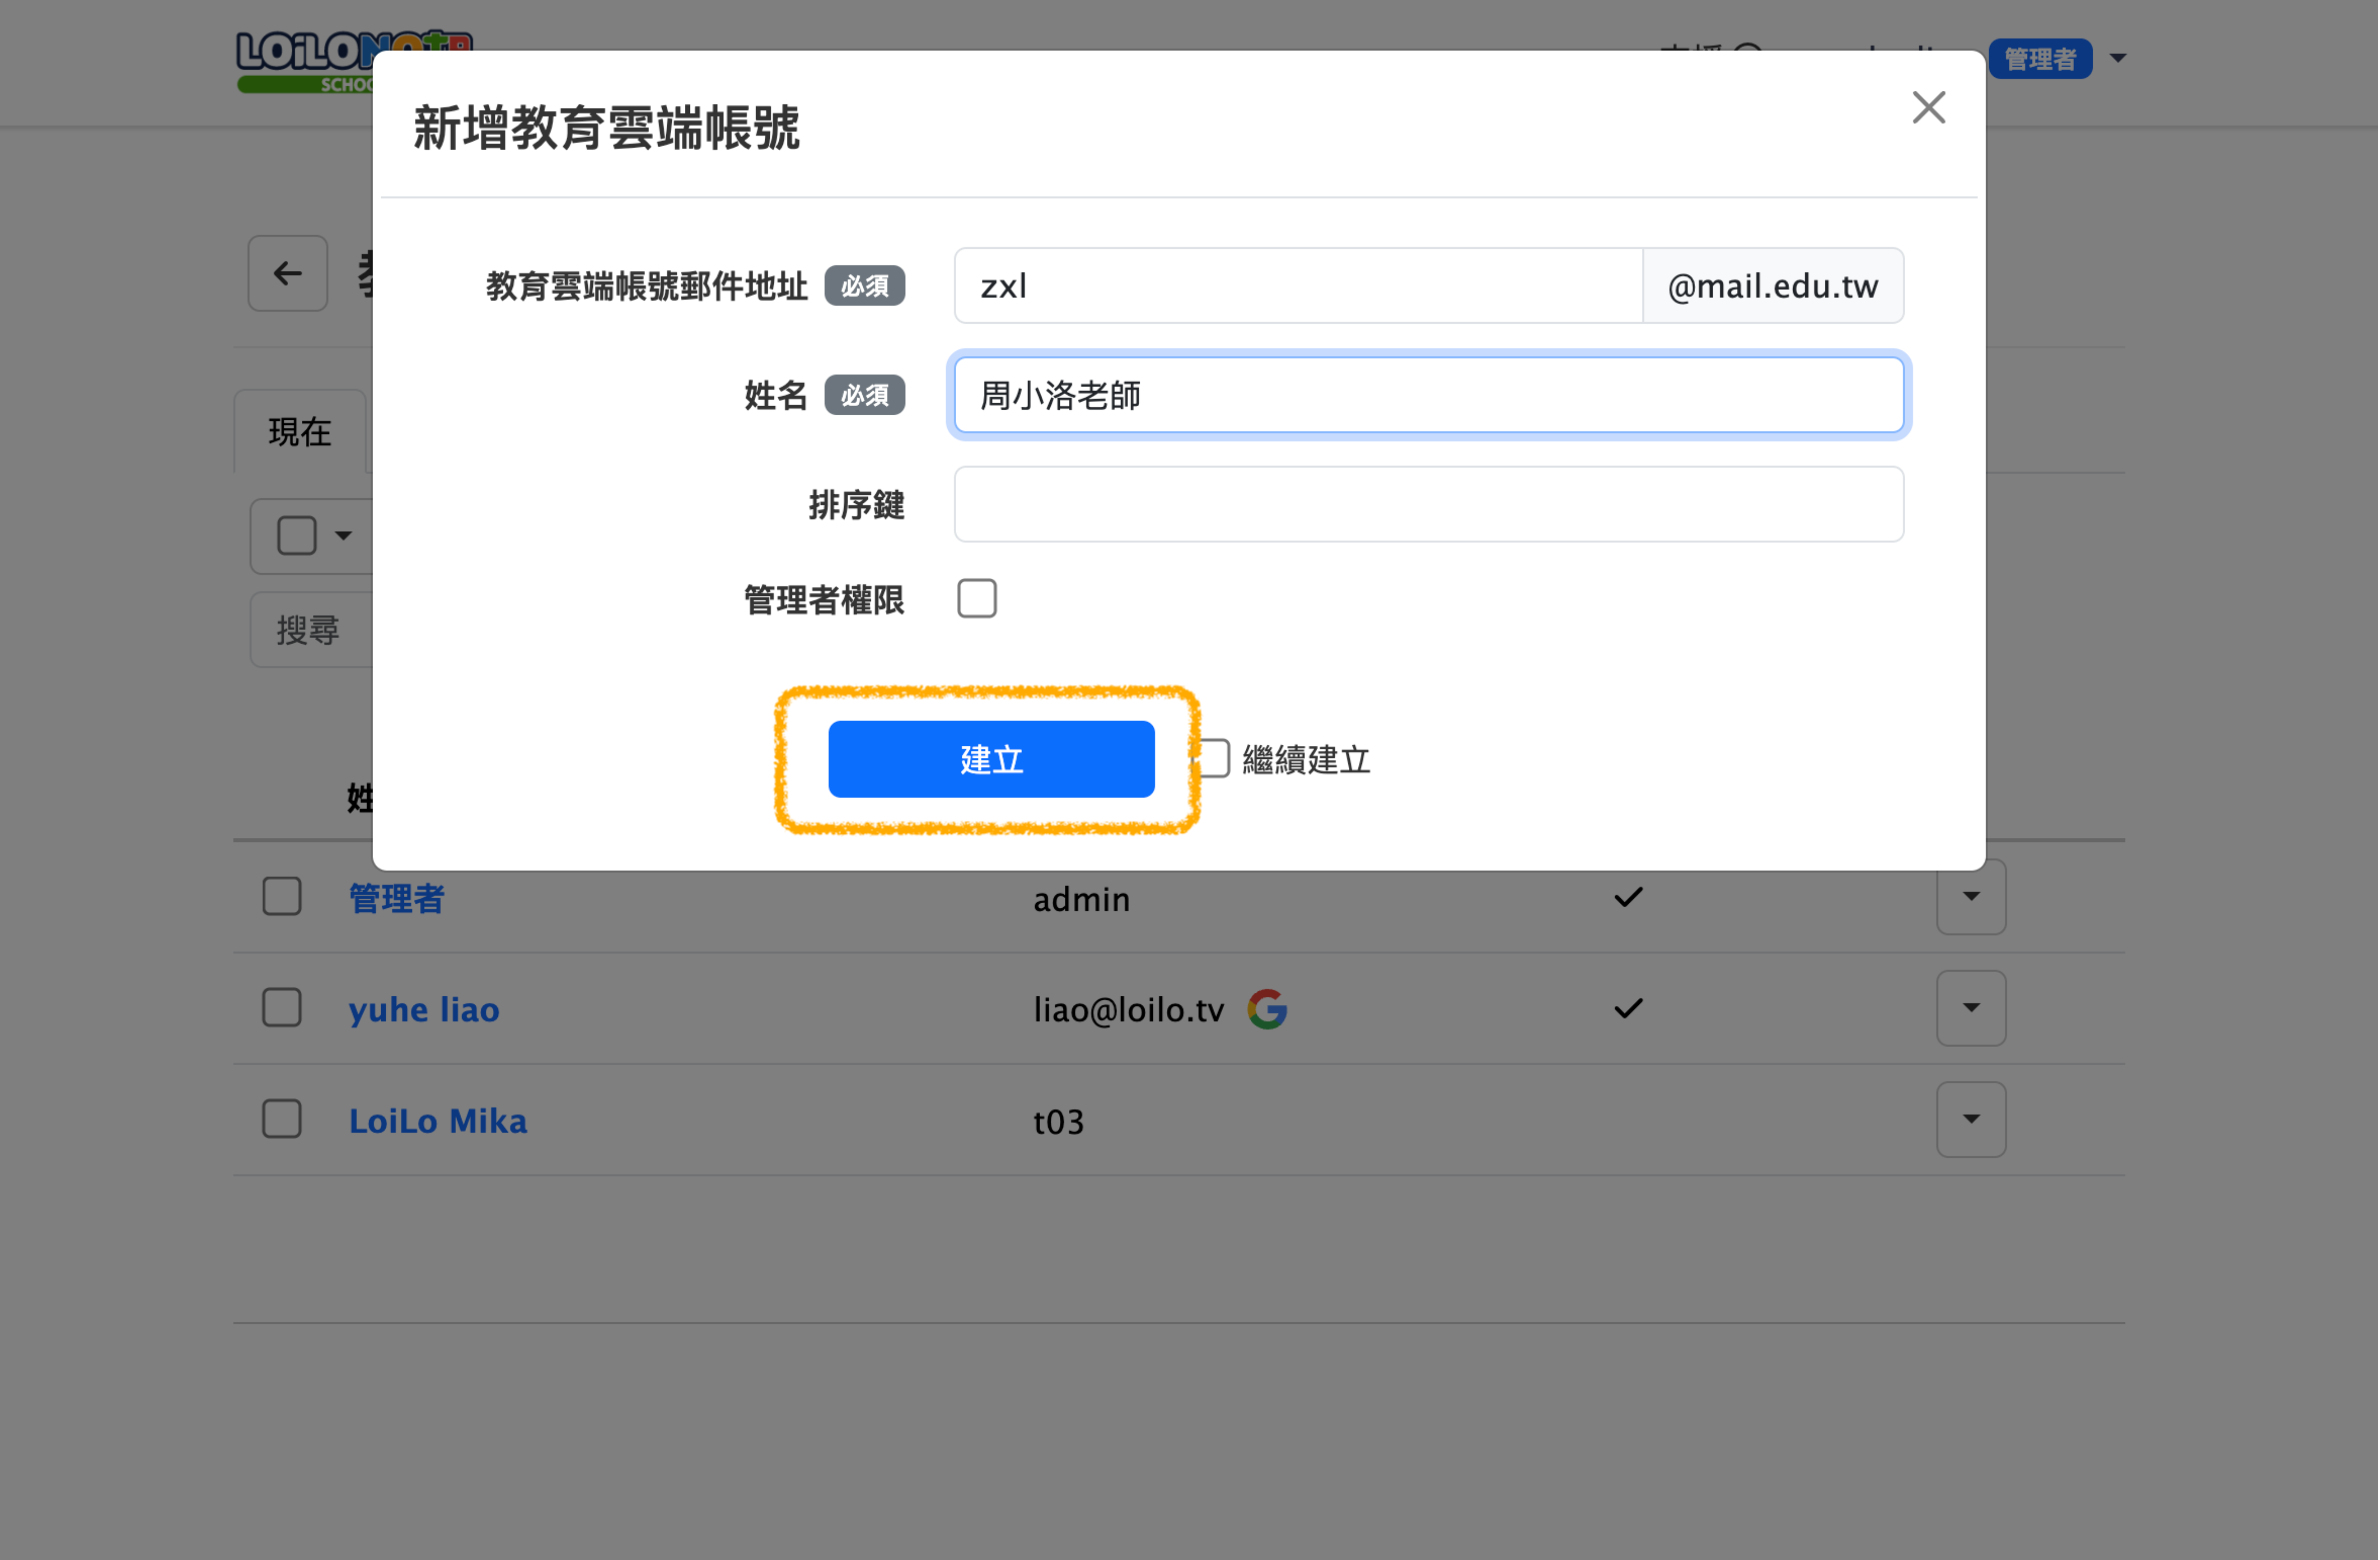Select checkbox for 管理者 row
Image resolution: width=2380 pixels, height=1560 pixels.
click(x=282, y=897)
